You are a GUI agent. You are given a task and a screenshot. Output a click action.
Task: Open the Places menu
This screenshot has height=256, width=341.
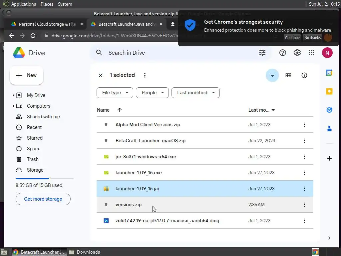click(47, 4)
